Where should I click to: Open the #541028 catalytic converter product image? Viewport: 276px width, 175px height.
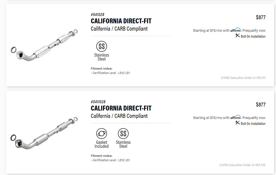tap(44, 45)
